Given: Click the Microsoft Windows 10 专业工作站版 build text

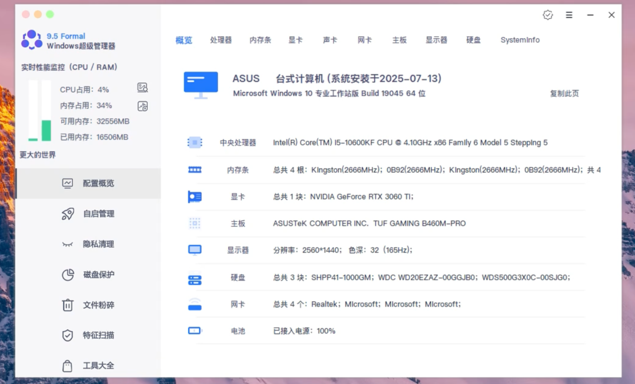Looking at the screenshot, I should [329, 94].
